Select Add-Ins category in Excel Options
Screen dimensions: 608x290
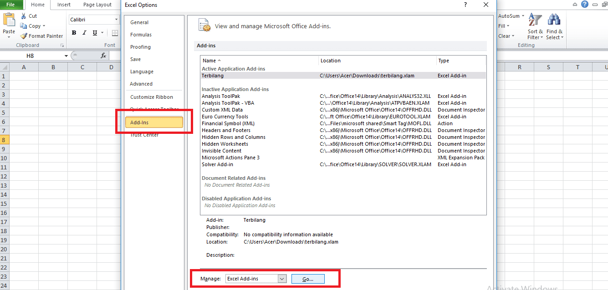pyautogui.click(x=154, y=122)
